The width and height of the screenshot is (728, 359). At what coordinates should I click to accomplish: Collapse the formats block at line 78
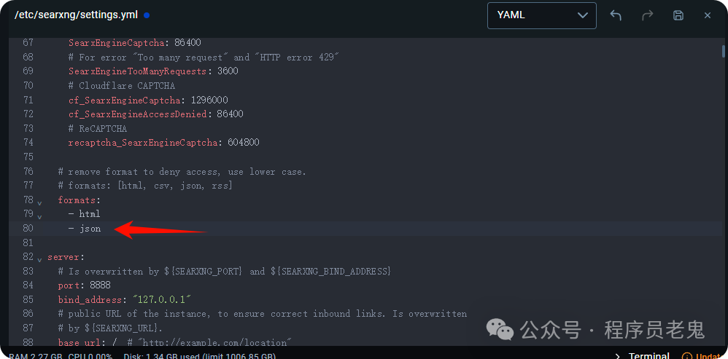click(39, 203)
